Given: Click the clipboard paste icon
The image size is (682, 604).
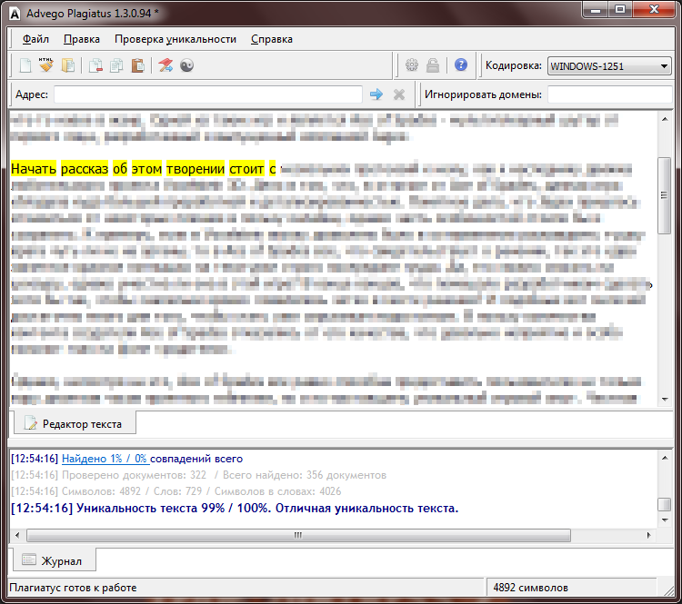Looking at the screenshot, I should pos(137,65).
